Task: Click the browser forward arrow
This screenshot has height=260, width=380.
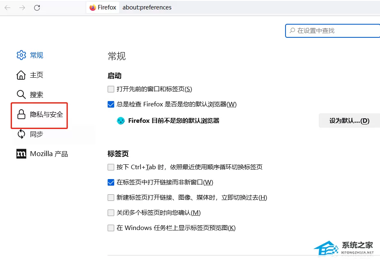Action: click(x=22, y=8)
